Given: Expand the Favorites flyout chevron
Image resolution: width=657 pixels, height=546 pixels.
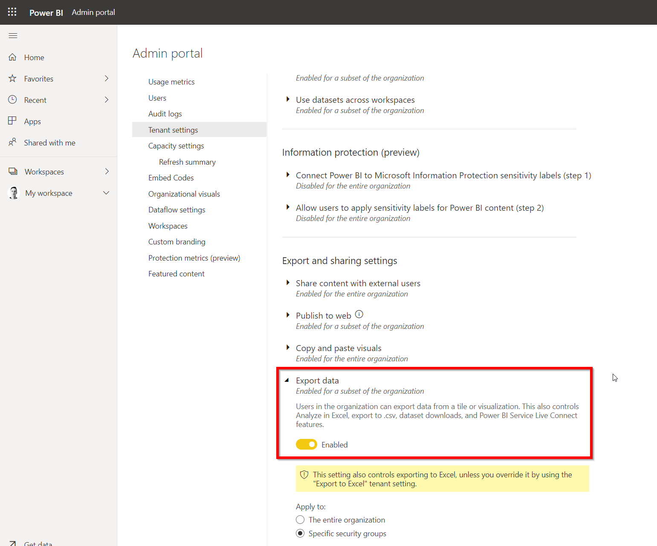Looking at the screenshot, I should (x=107, y=78).
